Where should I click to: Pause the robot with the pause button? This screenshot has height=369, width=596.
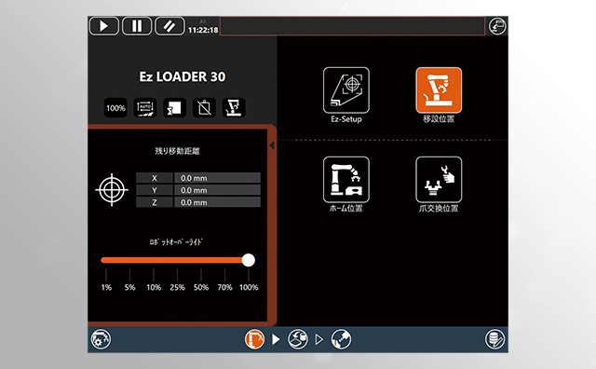tap(137, 26)
